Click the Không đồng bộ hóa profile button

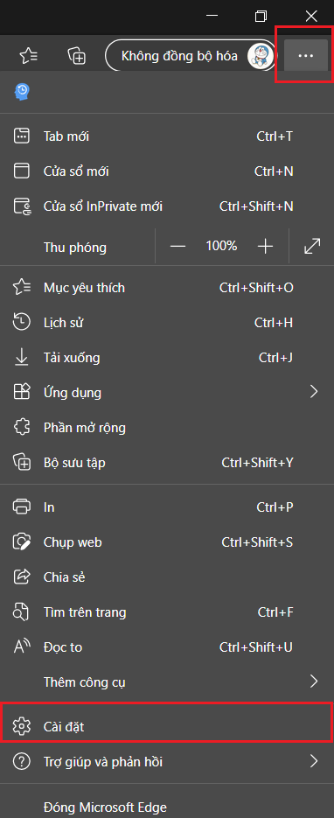pyautogui.click(x=191, y=56)
